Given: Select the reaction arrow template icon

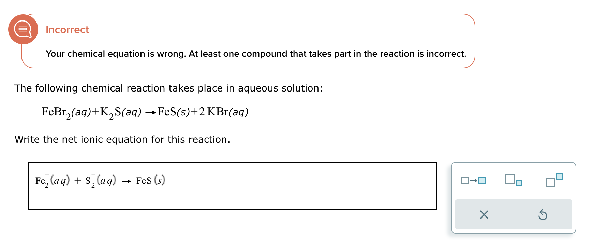Looking at the screenshot, I should 474,180.
